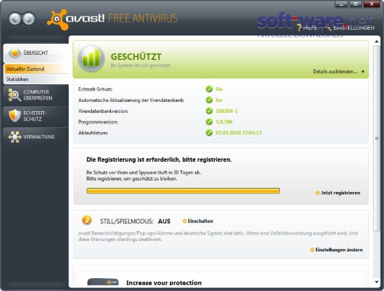Viewport: 384px width, 291px height.
Task: Click the scrollbar up arrow
Action: pos(376,41)
